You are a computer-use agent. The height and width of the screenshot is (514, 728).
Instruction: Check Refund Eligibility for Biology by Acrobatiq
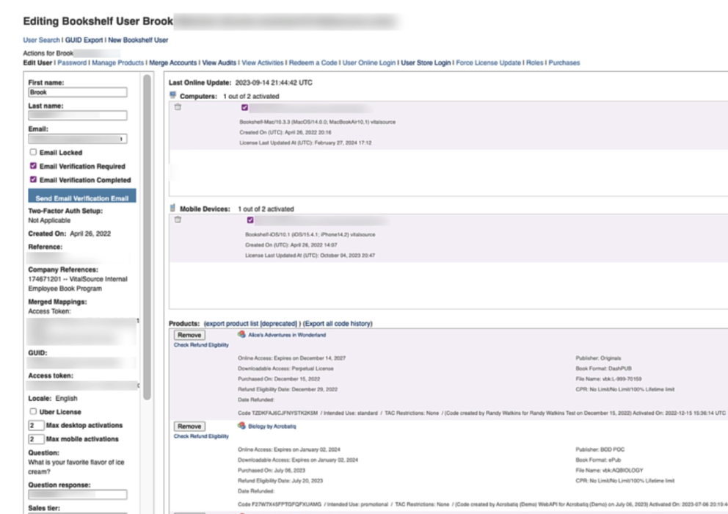click(201, 436)
